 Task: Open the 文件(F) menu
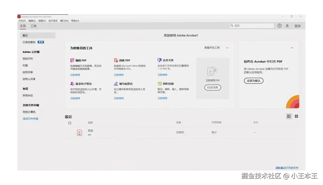22,21
